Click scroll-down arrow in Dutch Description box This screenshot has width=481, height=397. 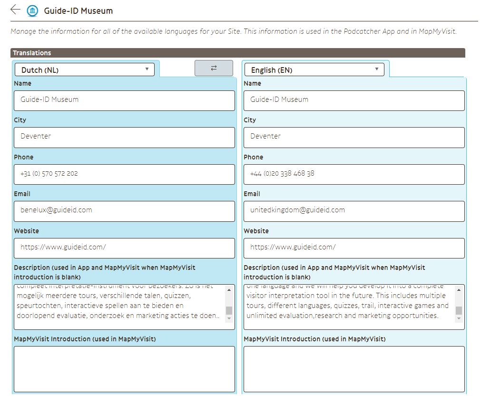[229, 318]
